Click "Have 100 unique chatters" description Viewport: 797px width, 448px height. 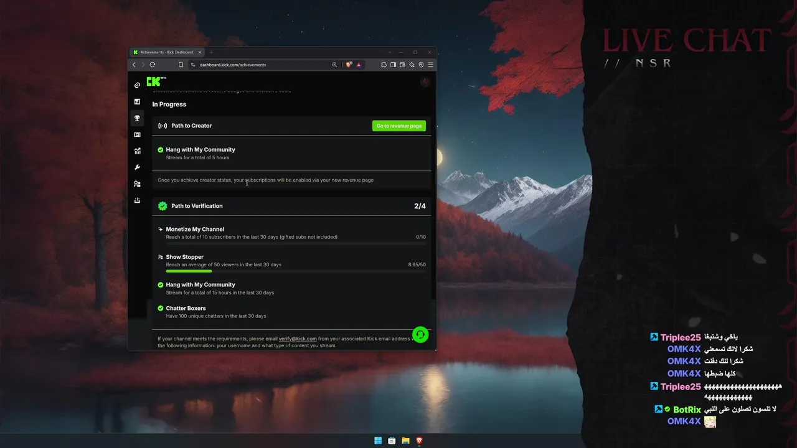coord(216,316)
